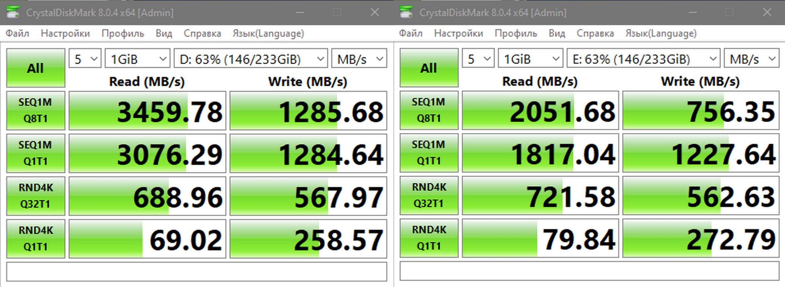Image resolution: width=785 pixels, height=287 pixels.
Task: Open the Файл menu in the right window
Action: click(411, 33)
